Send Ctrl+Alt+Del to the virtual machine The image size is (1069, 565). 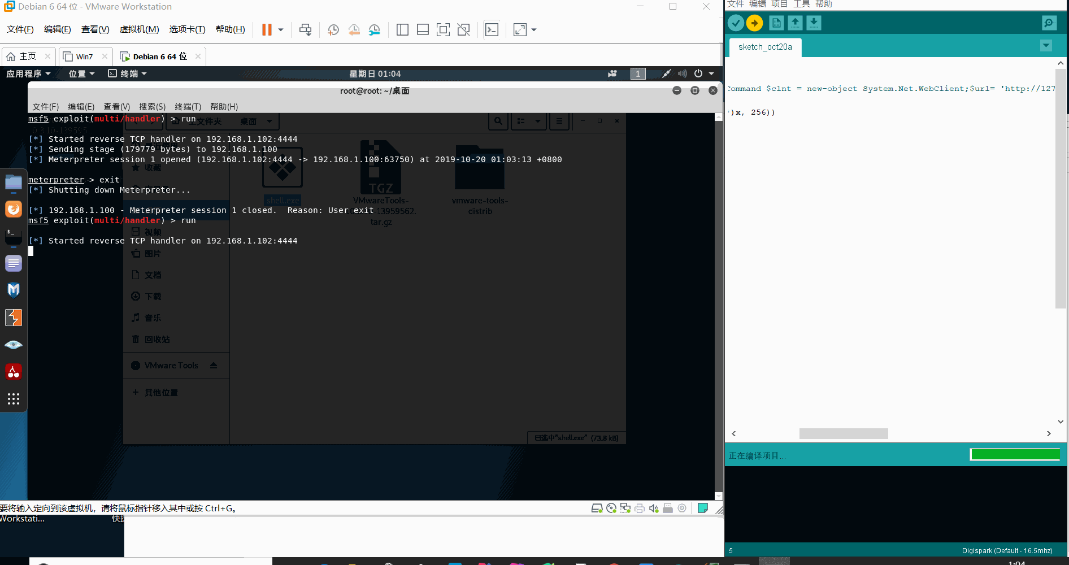tap(305, 29)
